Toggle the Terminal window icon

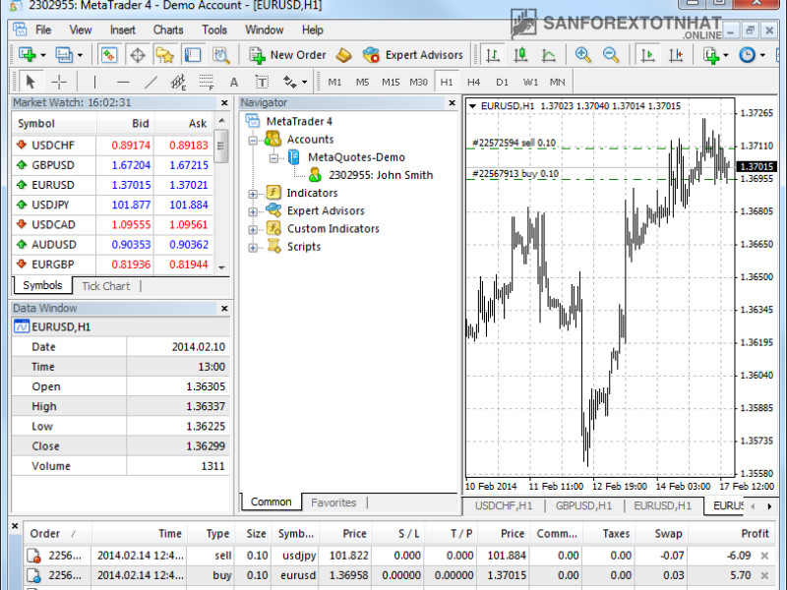[193, 55]
